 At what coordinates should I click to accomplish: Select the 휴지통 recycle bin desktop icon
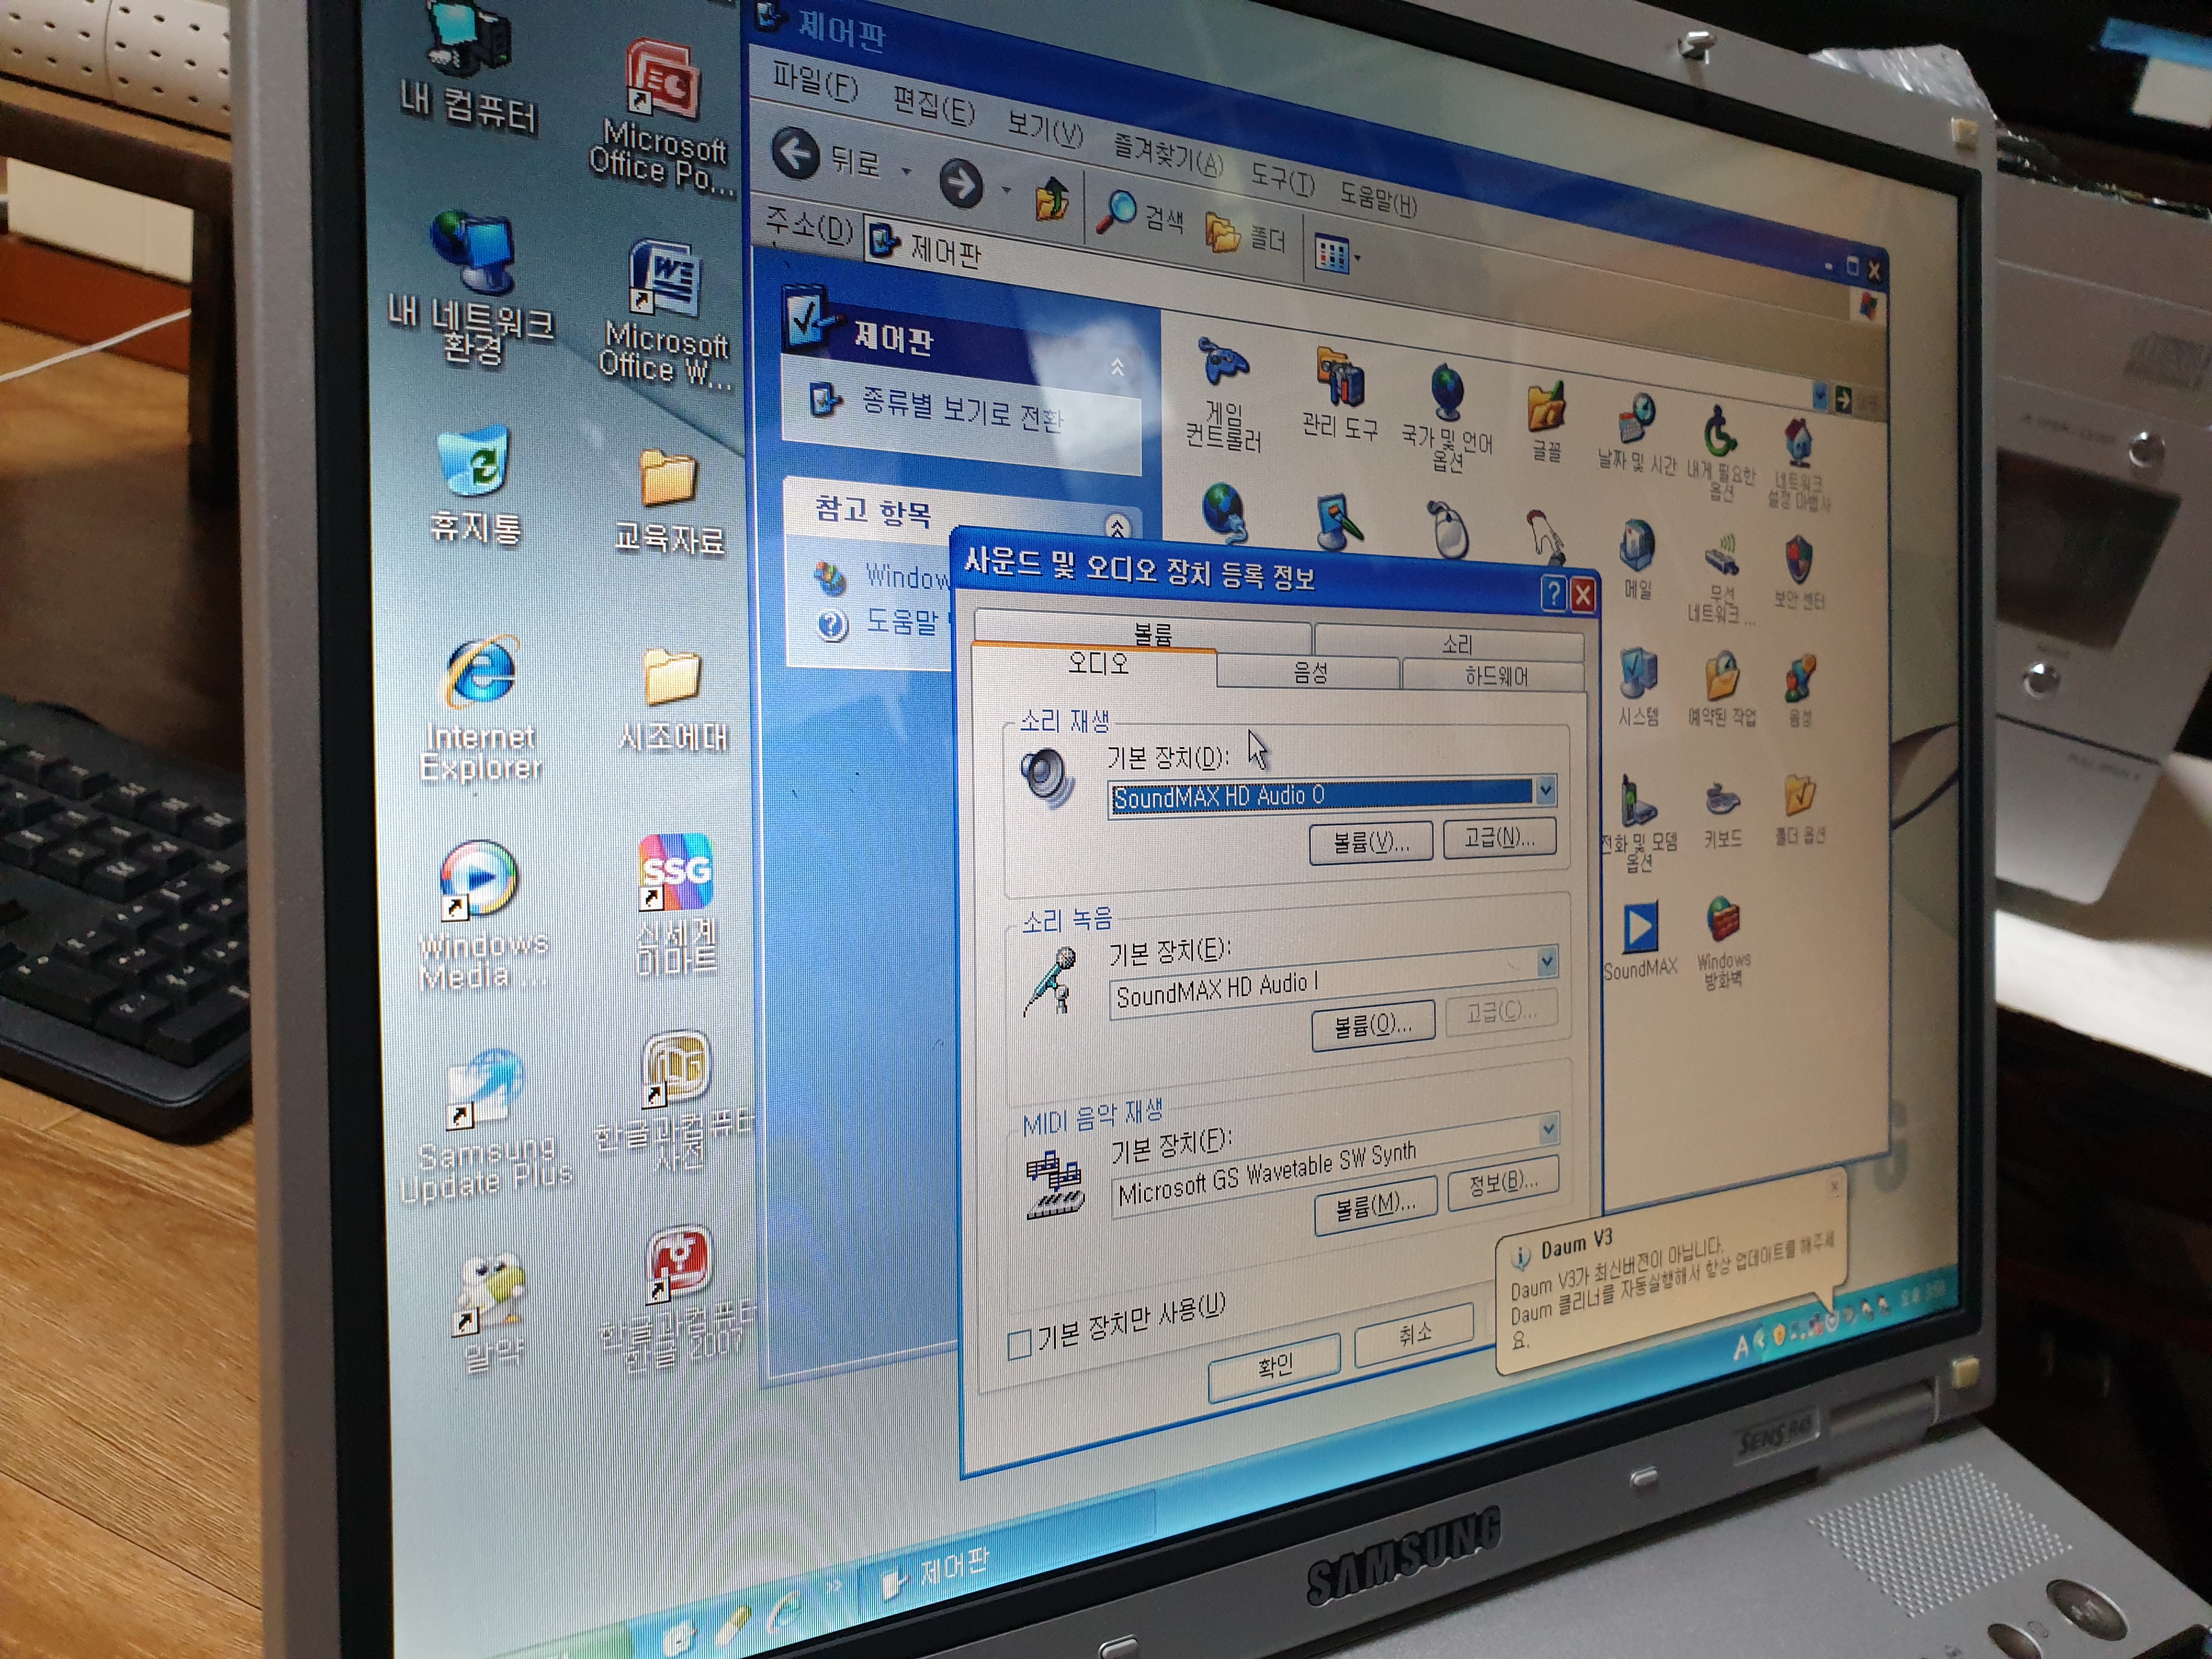476,485
